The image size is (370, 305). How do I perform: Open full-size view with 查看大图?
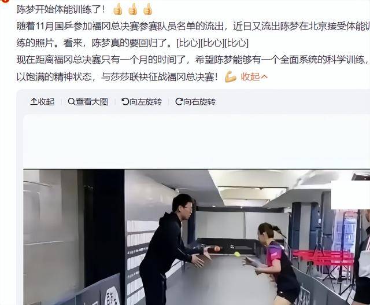point(88,102)
